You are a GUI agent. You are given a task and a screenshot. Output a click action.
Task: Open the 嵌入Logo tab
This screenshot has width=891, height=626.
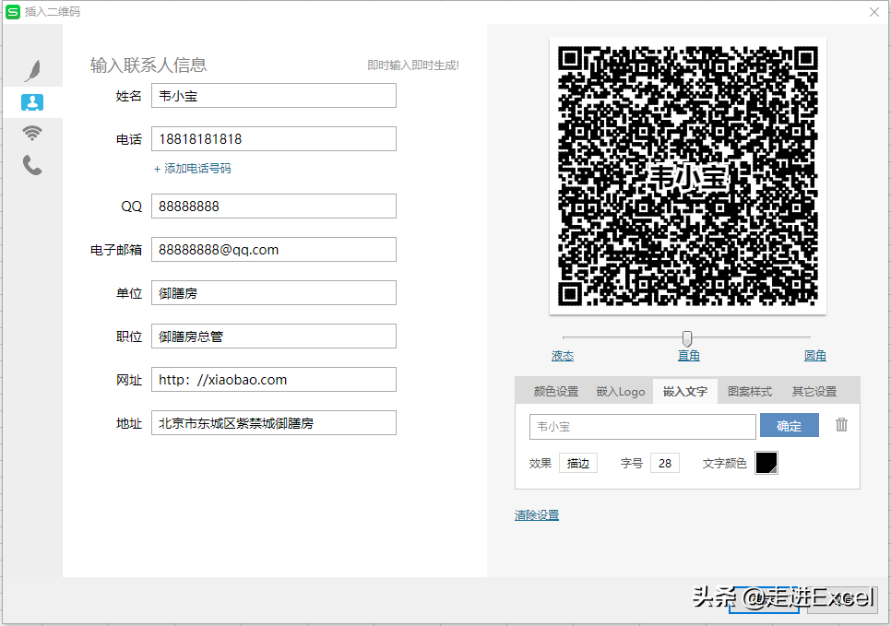coord(621,392)
